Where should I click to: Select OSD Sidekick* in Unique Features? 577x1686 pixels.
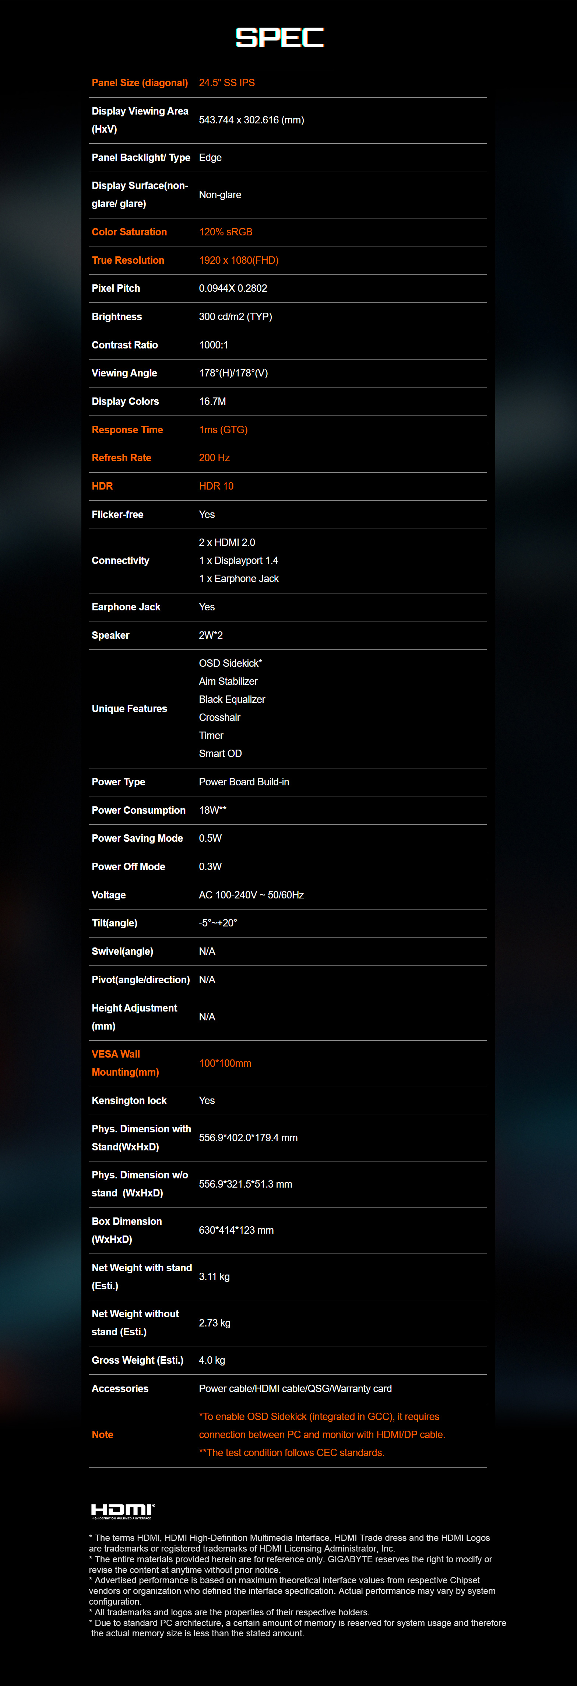[230, 664]
